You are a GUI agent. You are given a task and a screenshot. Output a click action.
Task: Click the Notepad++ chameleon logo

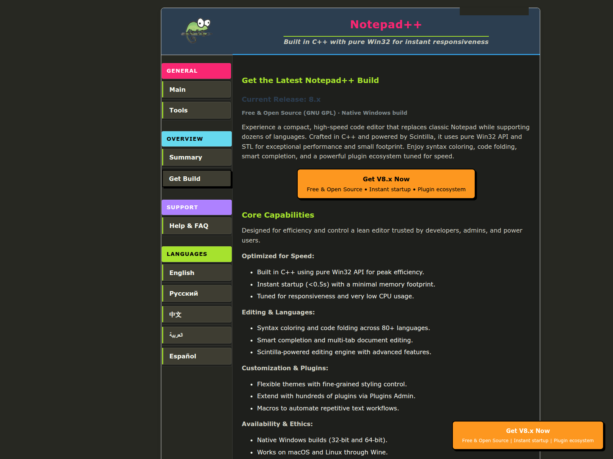click(197, 31)
